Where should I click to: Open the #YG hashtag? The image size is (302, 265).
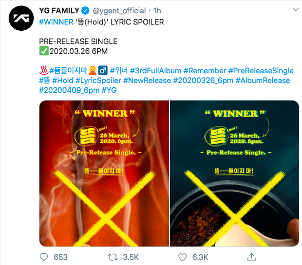point(109,90)
